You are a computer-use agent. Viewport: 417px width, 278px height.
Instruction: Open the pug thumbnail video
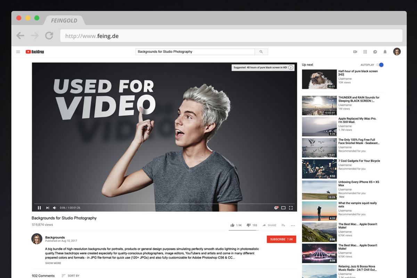(319, 79)
